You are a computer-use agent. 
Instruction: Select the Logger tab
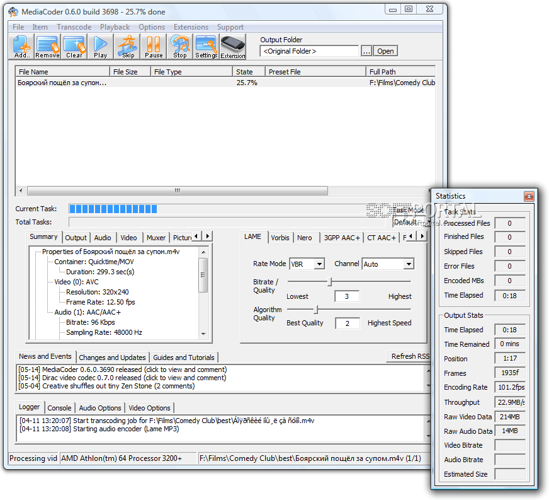click(30, 407)
